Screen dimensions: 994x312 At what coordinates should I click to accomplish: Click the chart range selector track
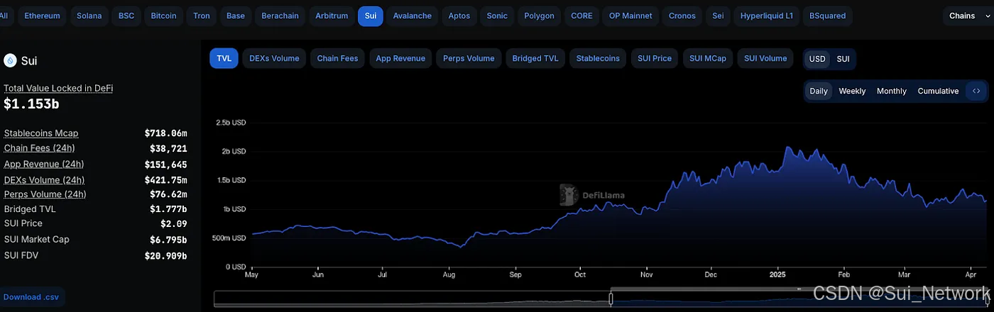pos(600,299)
